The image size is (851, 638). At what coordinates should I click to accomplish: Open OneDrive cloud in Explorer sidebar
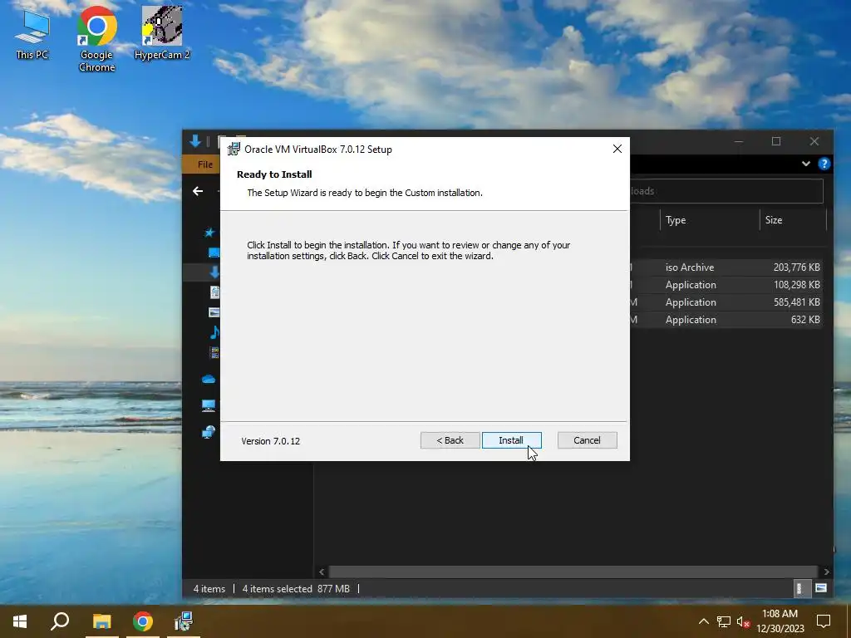click(x=209, y=379)
